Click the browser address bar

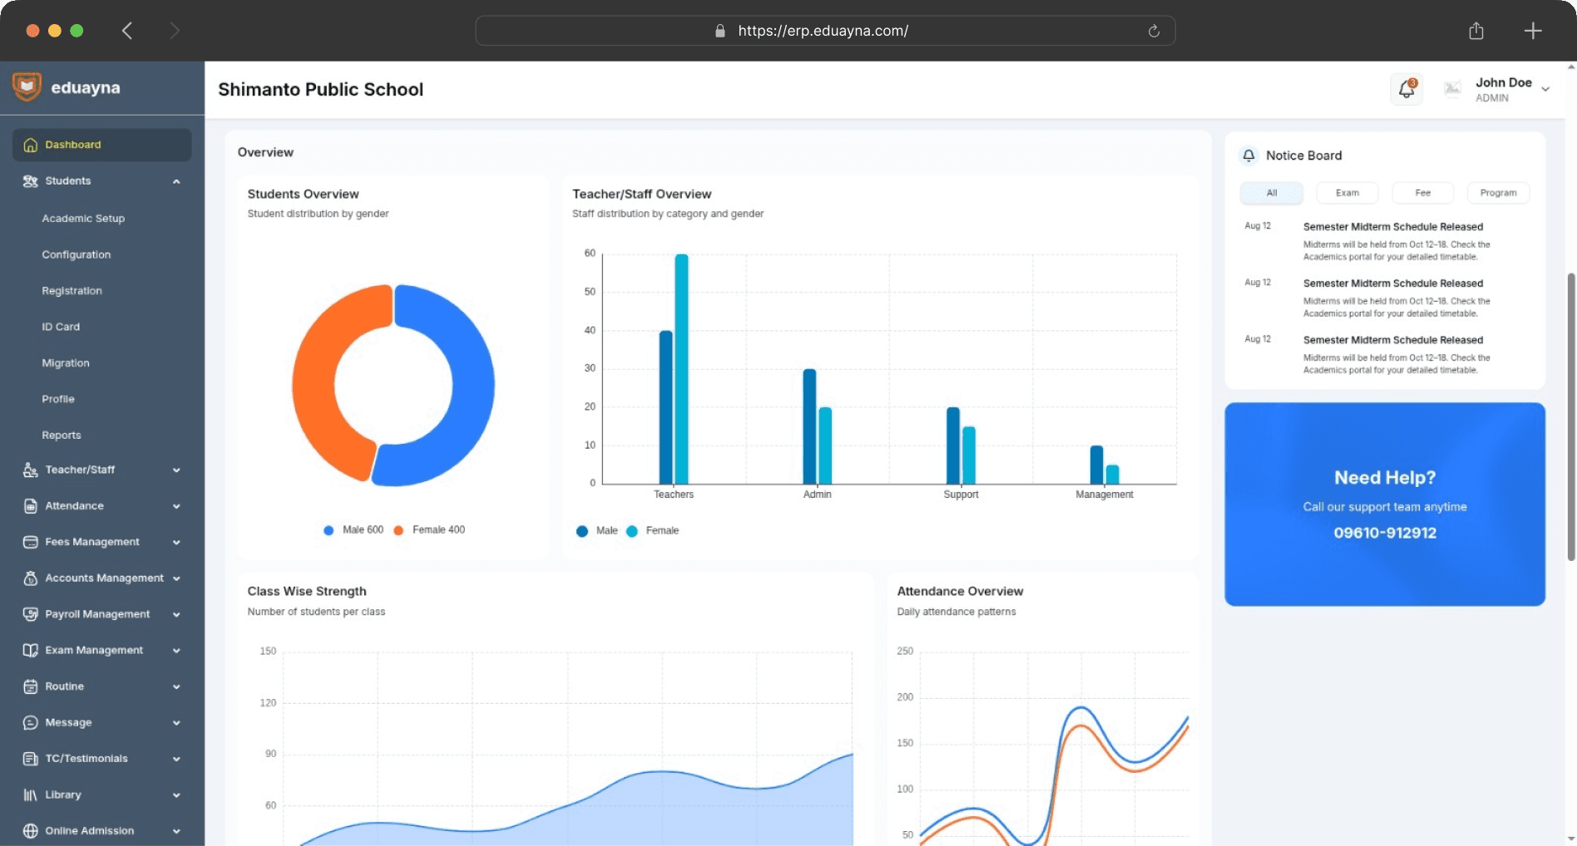(x=823, y=31)
